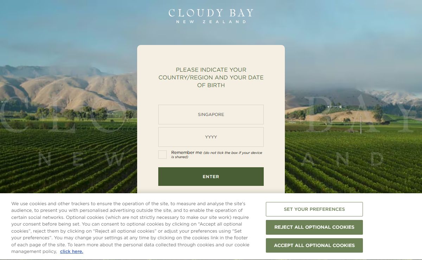Viewport: 422px width, 260px height.
Task: Click the white pole in the right vineyard
Action: [360, 124]
